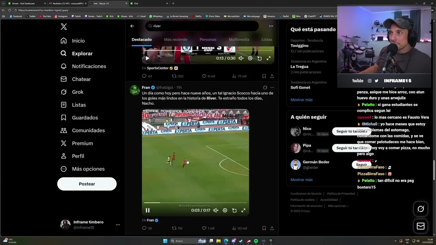
Task: Repost the post with 392 reposts
Action: pyautogui.click(x=177, y=76)
